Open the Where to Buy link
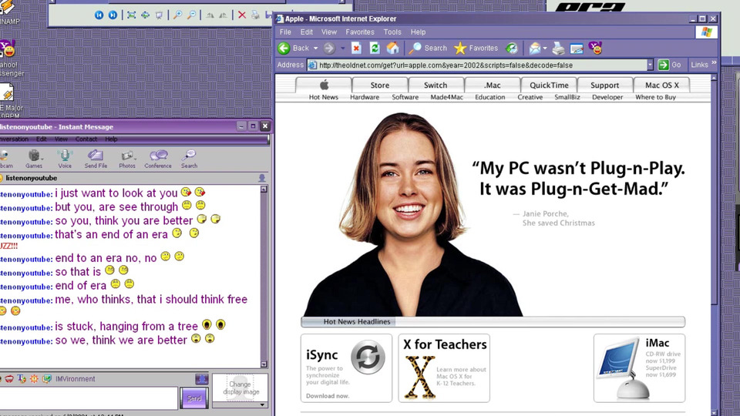Image resolution: width=740 pixels, height=416 pixels. pyautogui.click(x=655, y=97)
